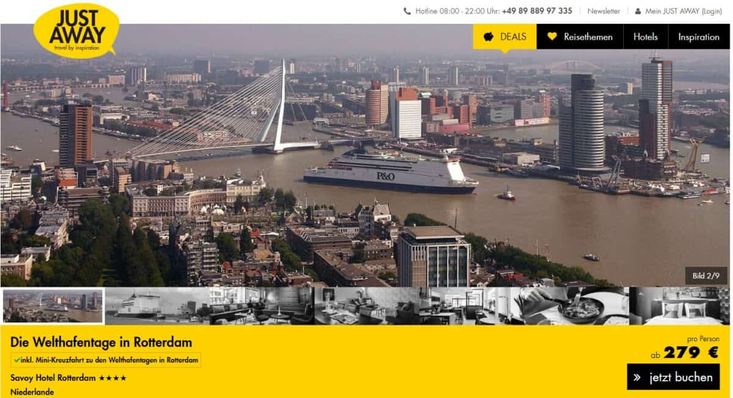Open the Reisethemen menu
733x398 pixels.
tap(580, 37)
